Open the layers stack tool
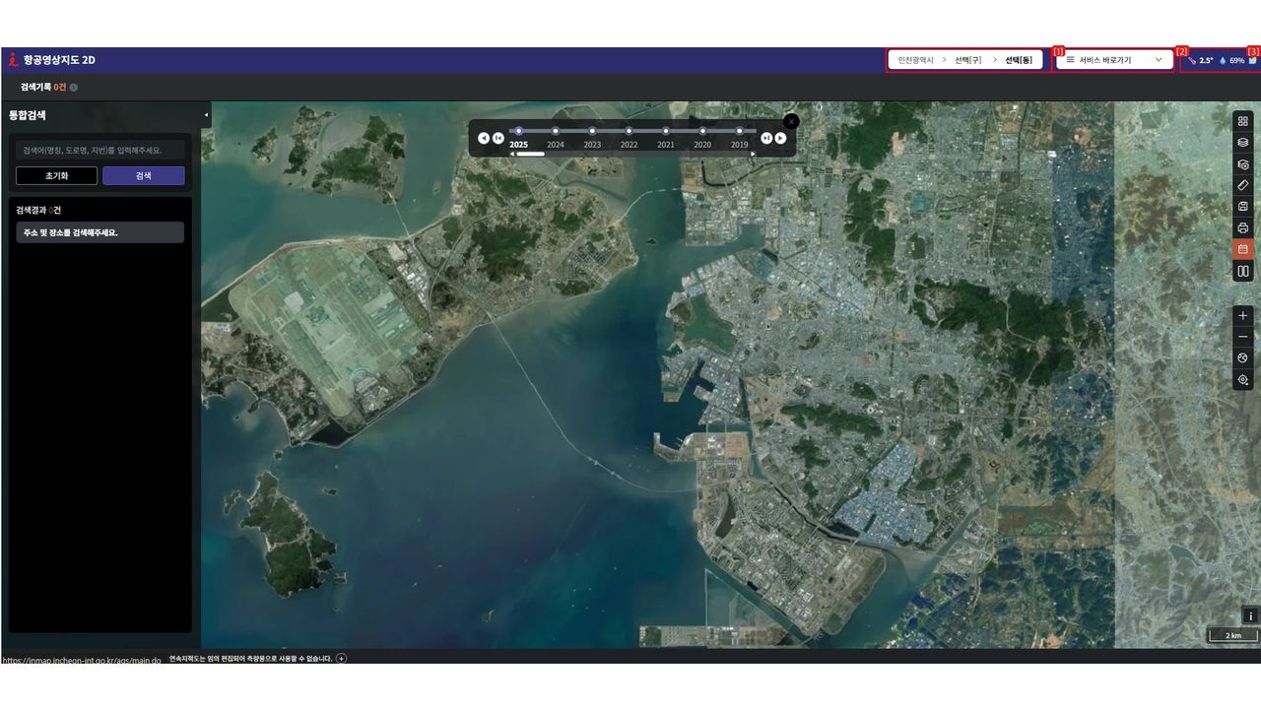 (1243, 143)
